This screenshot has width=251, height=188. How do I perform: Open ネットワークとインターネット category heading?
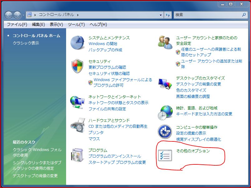pos(115,97)
